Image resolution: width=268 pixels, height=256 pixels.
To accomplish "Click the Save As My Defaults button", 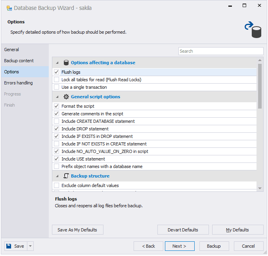I will coord(78,230).
